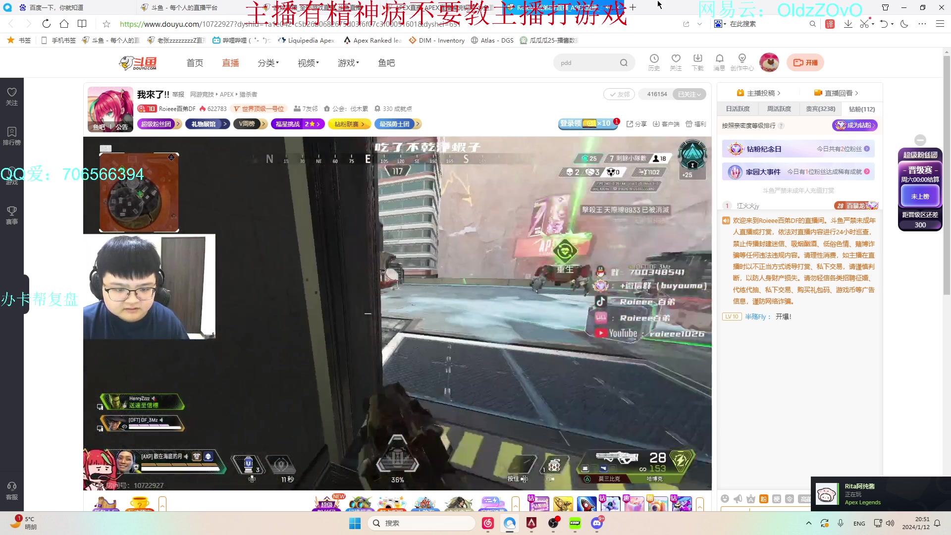Open the 视频 dropdown menu
This screenshot has height=535, width=951.
click(x=308, y=63)
